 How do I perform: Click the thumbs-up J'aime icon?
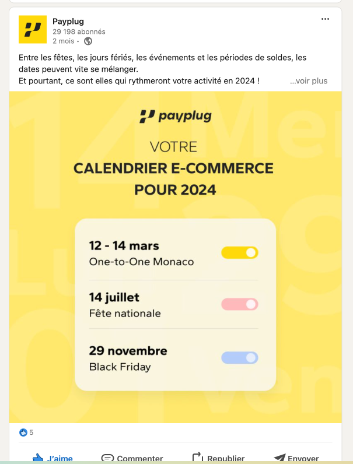click(x=38, y=458)
